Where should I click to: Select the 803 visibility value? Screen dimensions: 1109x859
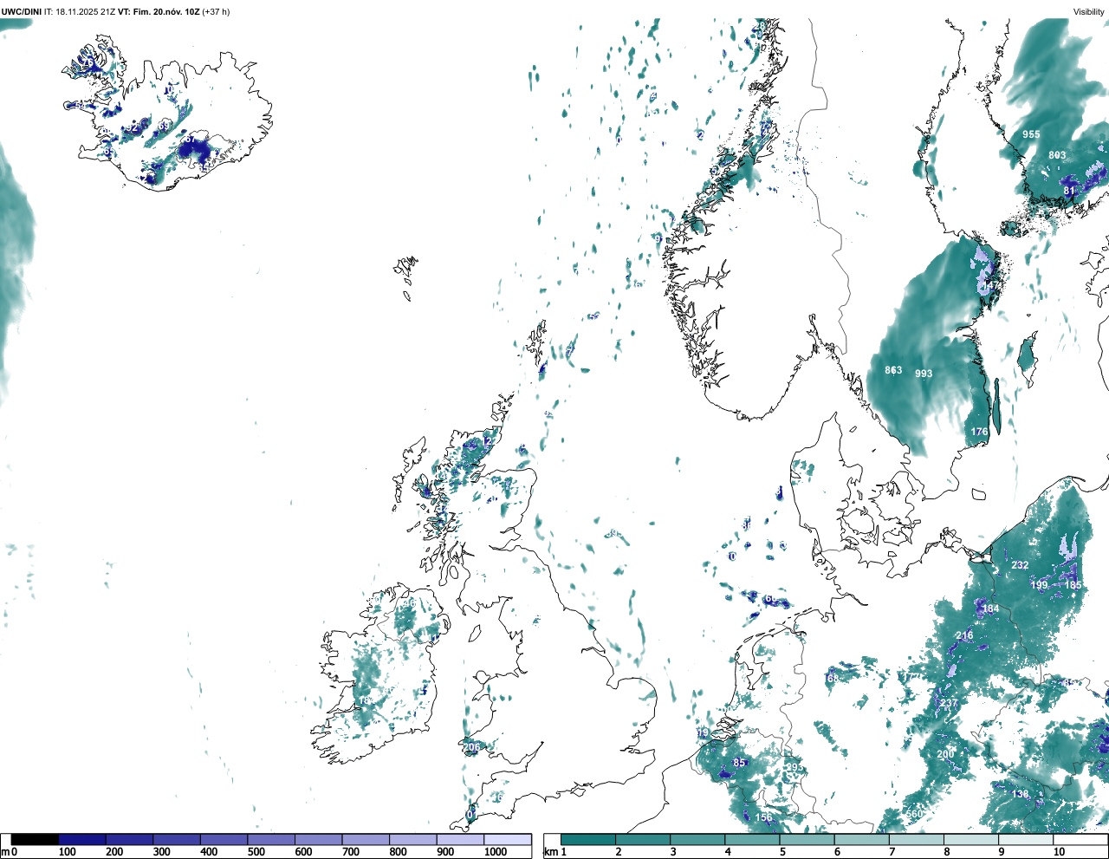(1057, 155)
